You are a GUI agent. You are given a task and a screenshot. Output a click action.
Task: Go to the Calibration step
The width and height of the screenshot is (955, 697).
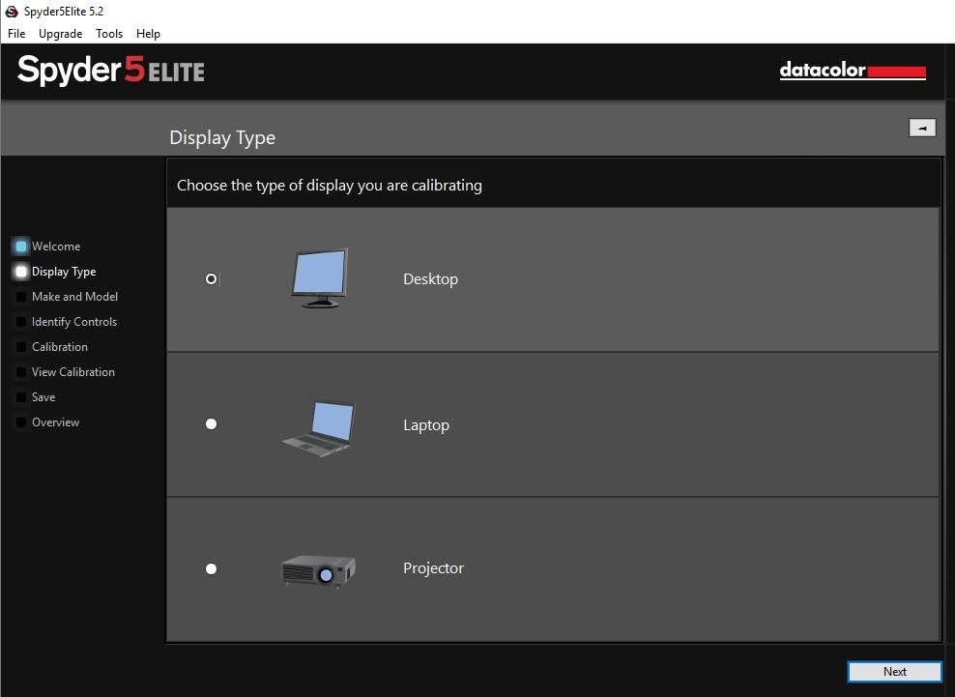60,347
